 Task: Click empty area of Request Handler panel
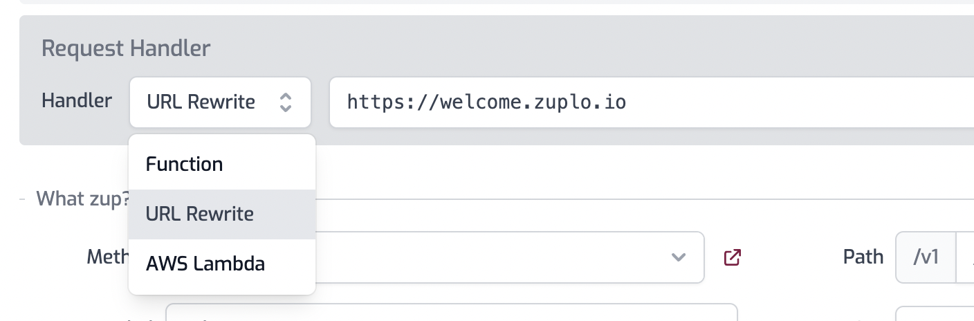click(x=553, y=48)
